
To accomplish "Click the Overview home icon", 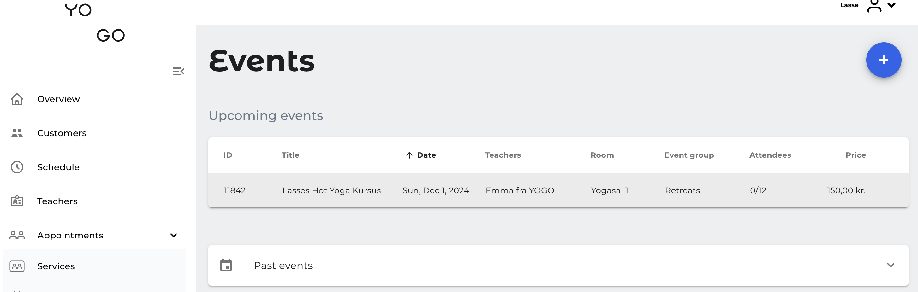I will (x=17, y=99).
